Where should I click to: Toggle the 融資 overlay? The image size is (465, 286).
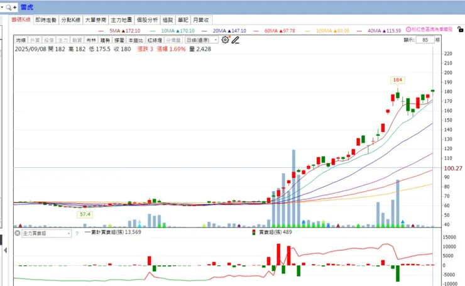coord(77,40)
